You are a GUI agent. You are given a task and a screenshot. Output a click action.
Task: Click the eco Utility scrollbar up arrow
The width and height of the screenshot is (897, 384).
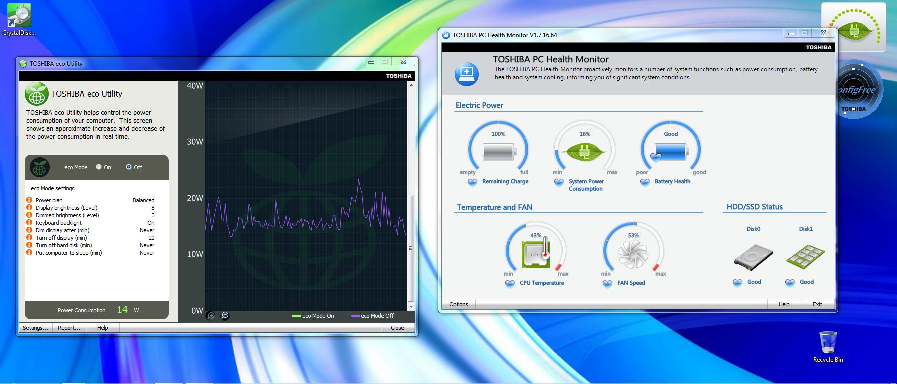point(411,85)
